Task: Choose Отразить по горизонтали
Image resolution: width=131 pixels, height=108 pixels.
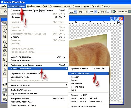Action: coord(88,107)
